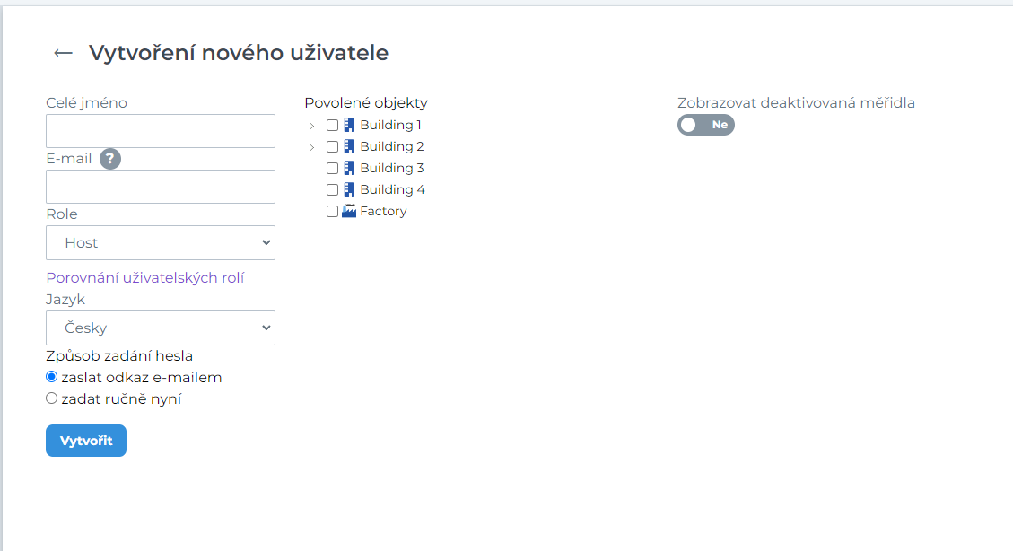
Task: Open the 'Porovnání uživatelských rolí' link
Action: click(145, 277)
